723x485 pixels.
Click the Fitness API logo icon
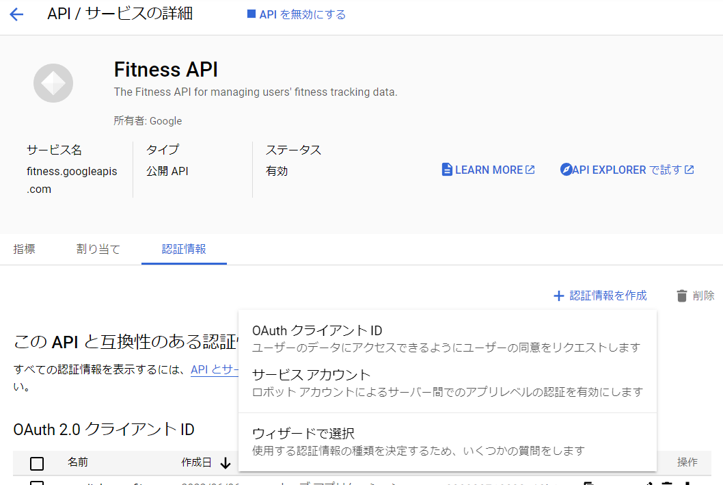tap(53, 83)
